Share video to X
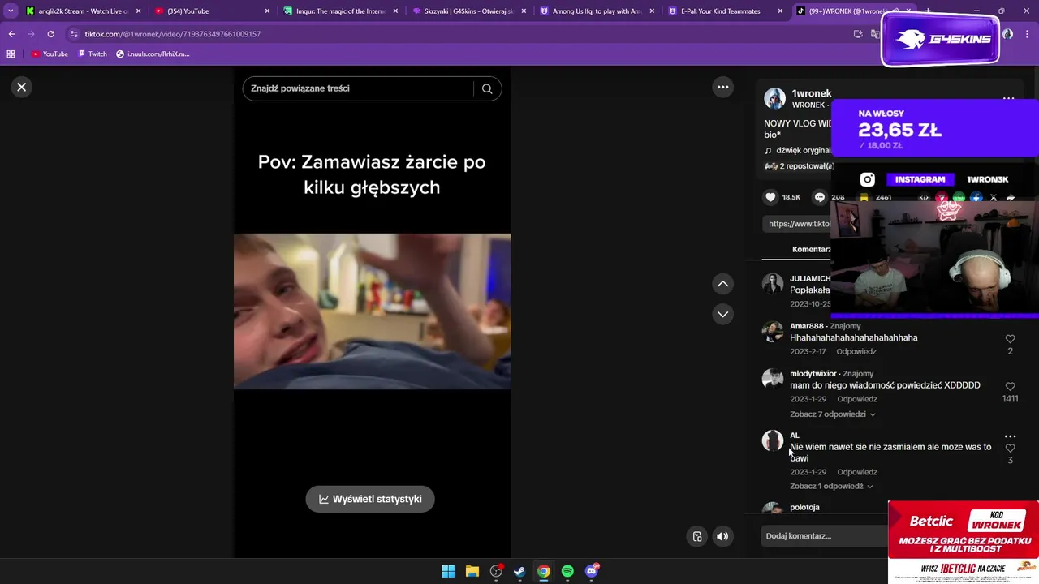Viewport: 1039px width, 584px height. [x=994, y=197]
